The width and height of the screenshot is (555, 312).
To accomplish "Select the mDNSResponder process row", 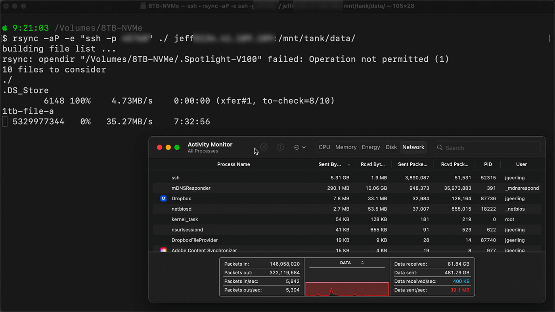I will [x=347, y=188].
